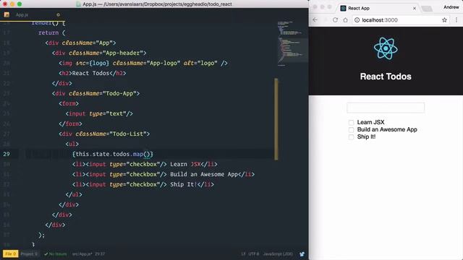Click the React logo image
The image size is (463, 260).
click(x=386, y=48)
